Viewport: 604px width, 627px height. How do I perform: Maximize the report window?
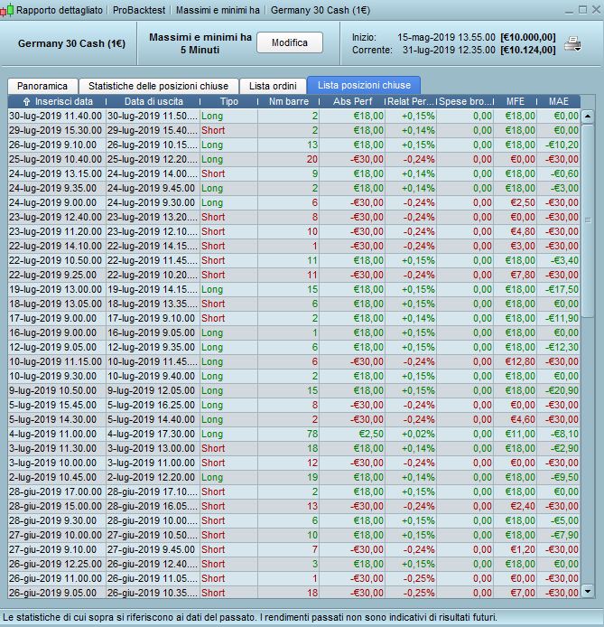click(x=583, y=10)
